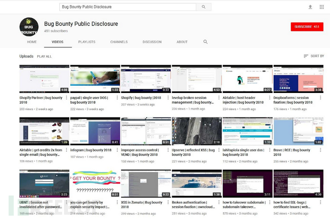Open the SSL-bugs video thumbnail 4:30
Image resolution: width=330 pixels, height=219 pixels.
pos(298,184)
